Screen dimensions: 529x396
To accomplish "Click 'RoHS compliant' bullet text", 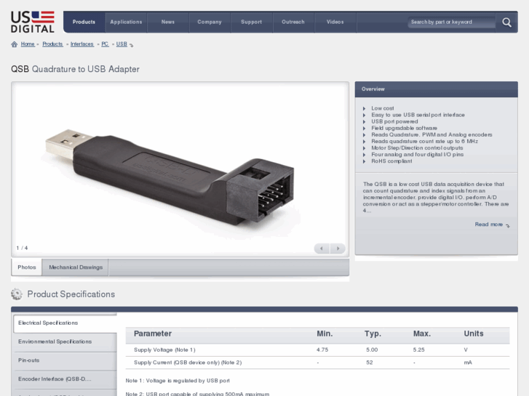I will (391, 161).
